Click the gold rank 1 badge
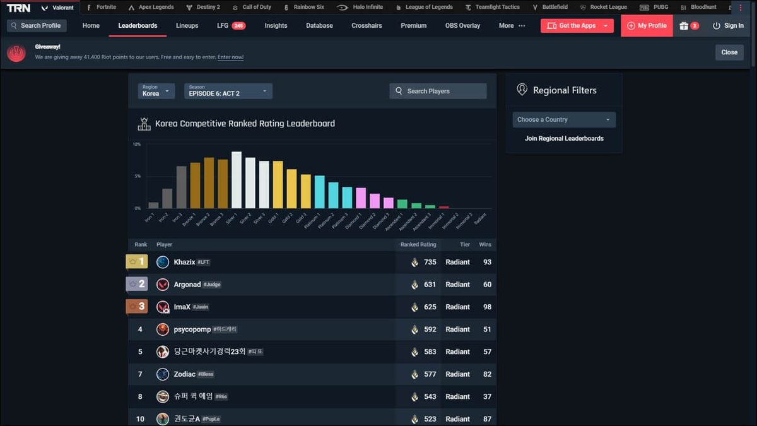 click(x=137, y=261)
